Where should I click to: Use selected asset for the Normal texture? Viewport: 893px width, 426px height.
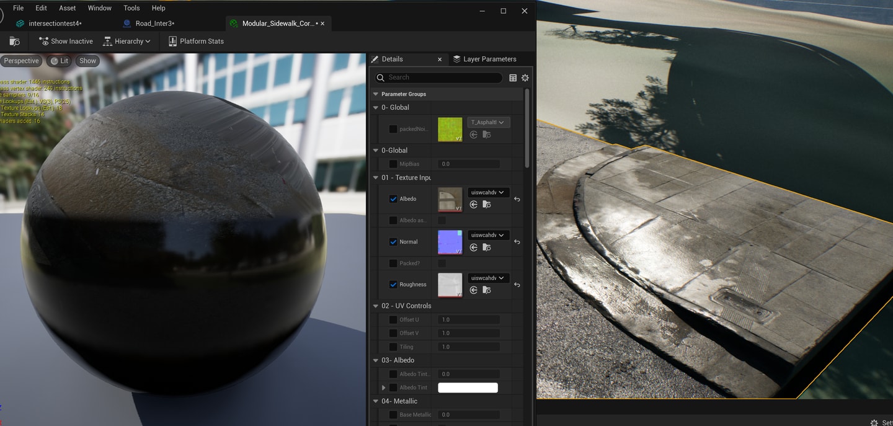474,247
